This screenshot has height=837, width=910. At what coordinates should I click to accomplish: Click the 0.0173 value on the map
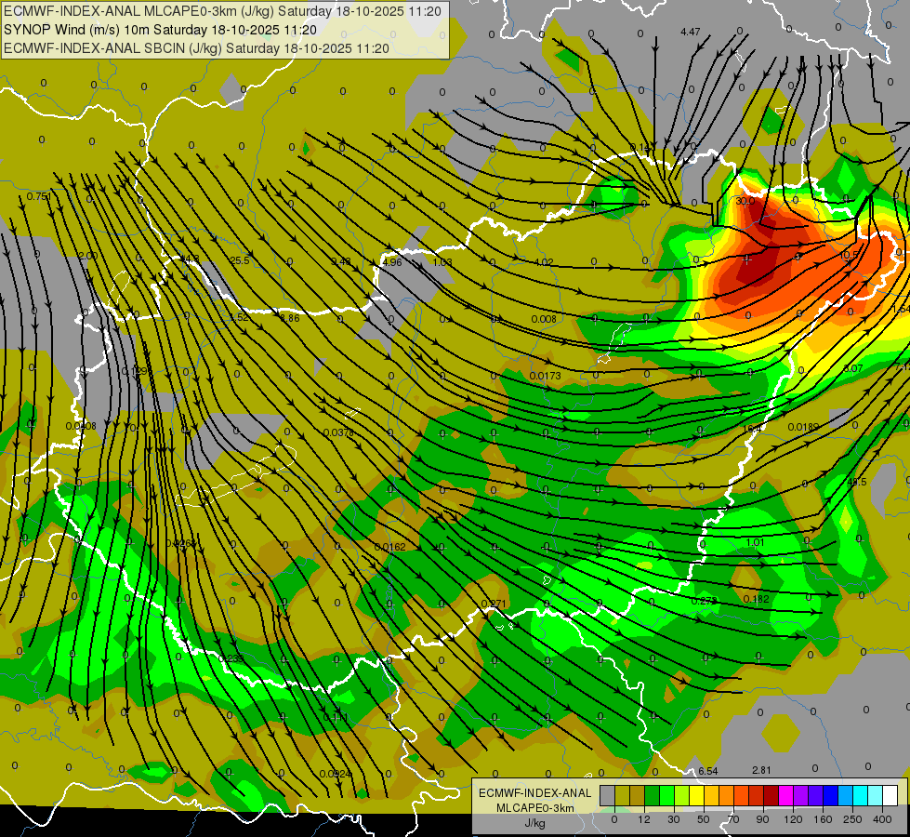[x=545, y=376]
